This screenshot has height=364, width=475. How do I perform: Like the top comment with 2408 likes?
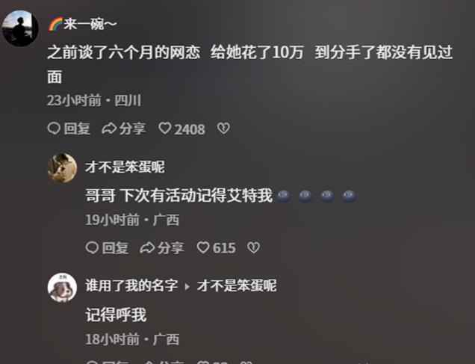[165, 129]
